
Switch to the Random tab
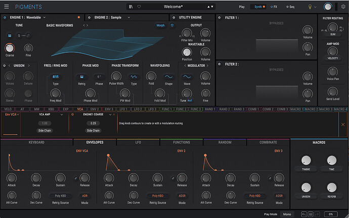pyautogui.click(x=225, y=142)
